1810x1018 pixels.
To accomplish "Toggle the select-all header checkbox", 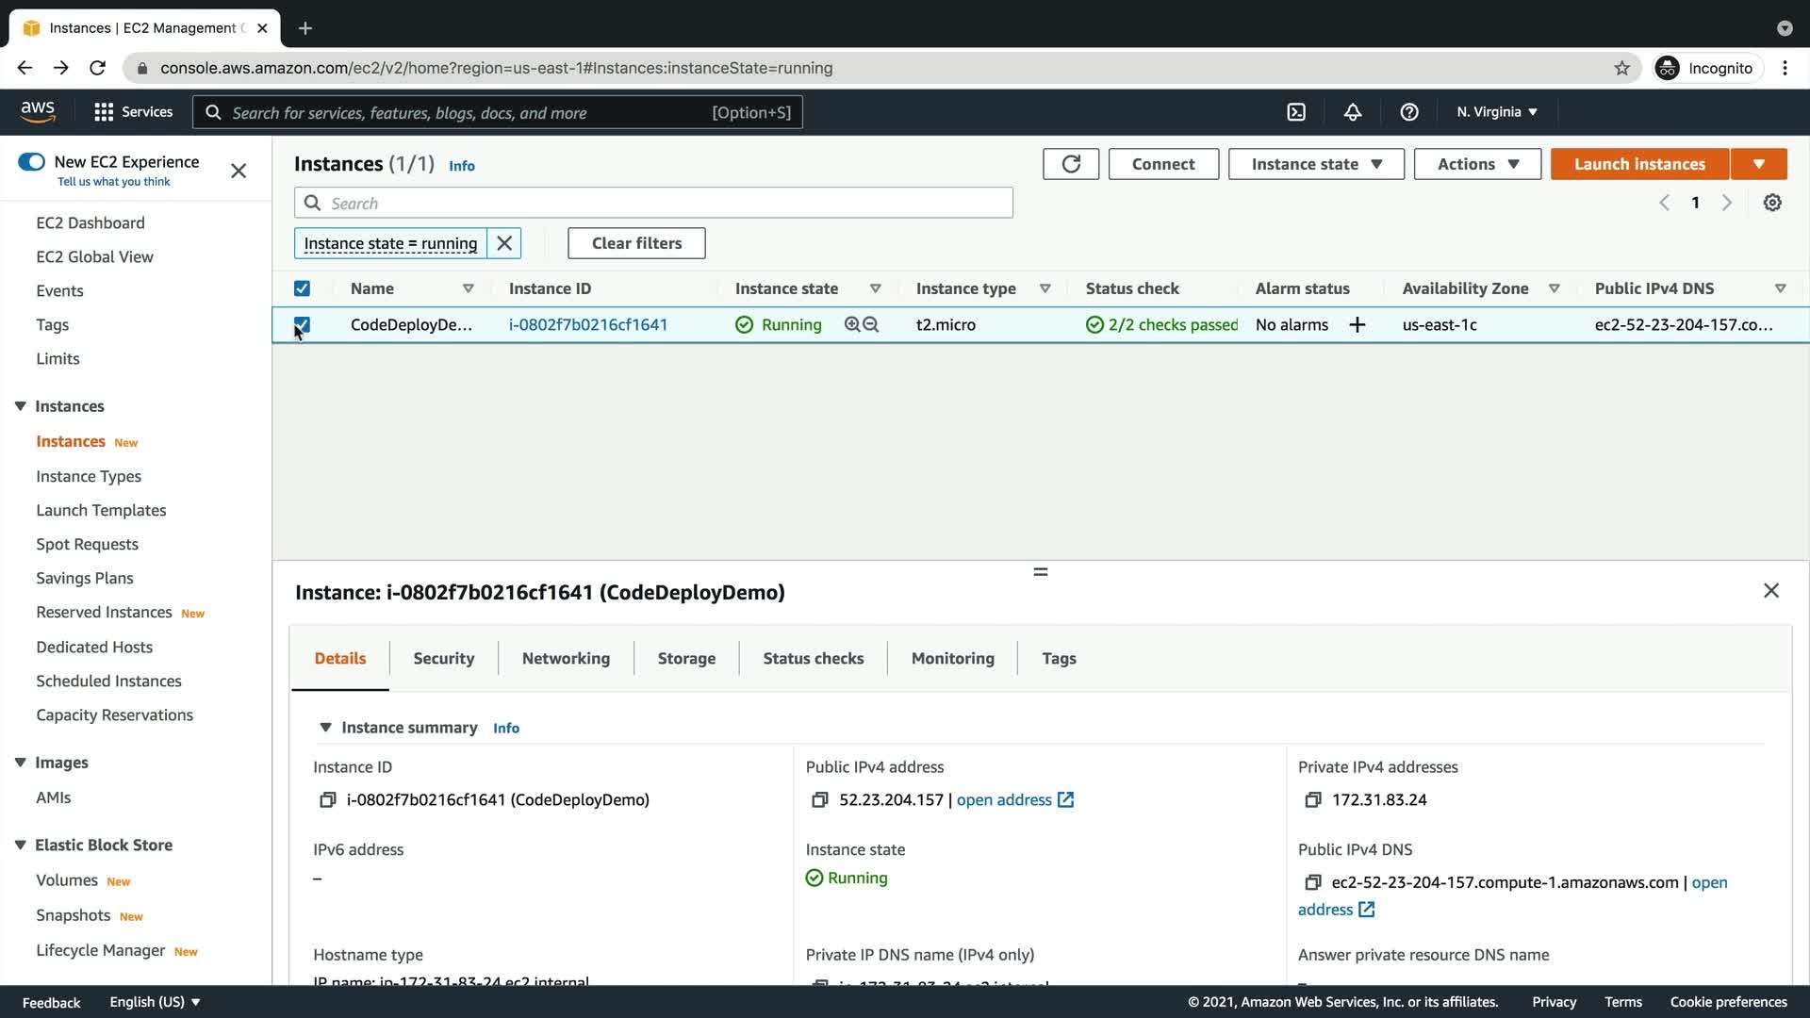I will click(302, 288).
